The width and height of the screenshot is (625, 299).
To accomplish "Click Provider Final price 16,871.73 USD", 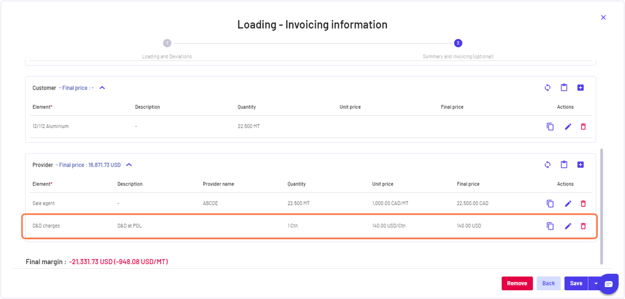I will (x=90, y=165).
